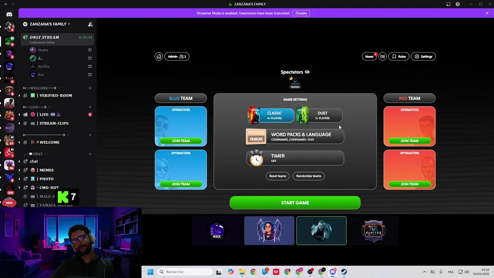Start the game with the green button
The height and width of the screenshot is (278, 494).
tap(295, 203)
